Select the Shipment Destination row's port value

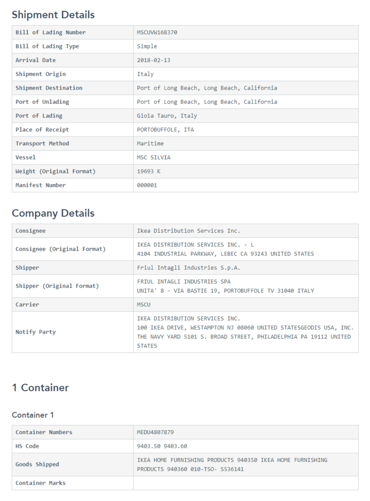pos(207,88)
